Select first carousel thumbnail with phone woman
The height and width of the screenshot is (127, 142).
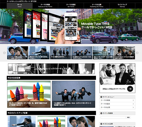[x=18, y=53]
